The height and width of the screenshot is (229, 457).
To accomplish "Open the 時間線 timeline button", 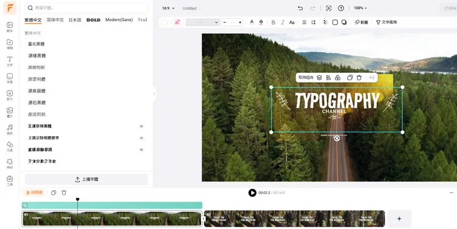I will point(34,193).
